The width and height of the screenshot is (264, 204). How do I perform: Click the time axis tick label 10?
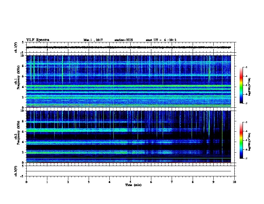coord(234,182)
